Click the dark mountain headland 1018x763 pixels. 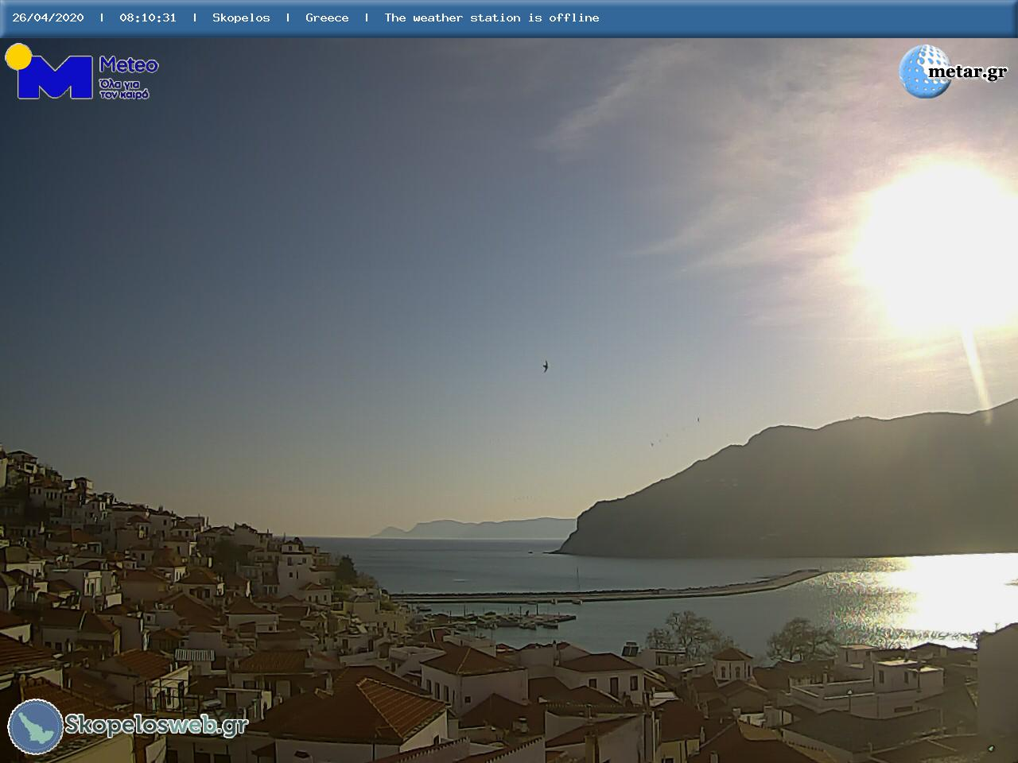(x=795, y=493)
